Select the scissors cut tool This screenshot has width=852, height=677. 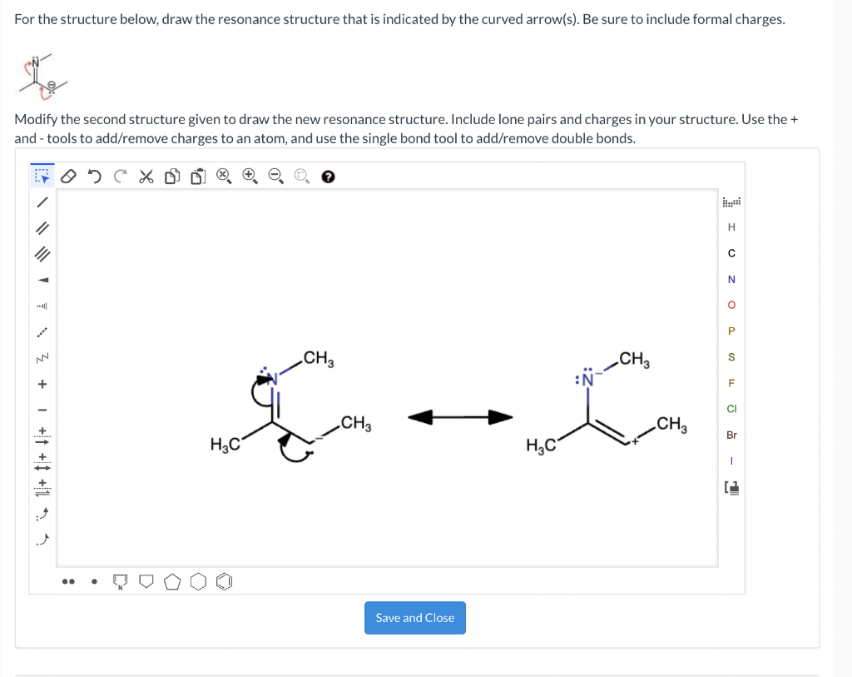tap(146, 176)
